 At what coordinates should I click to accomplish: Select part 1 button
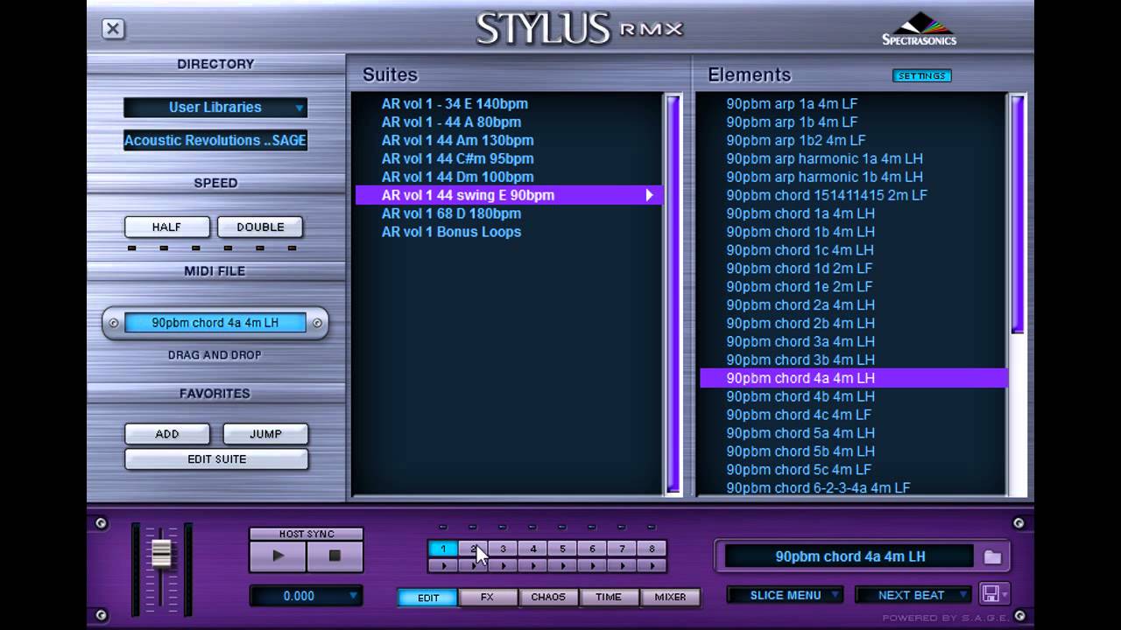pos(443,549)
